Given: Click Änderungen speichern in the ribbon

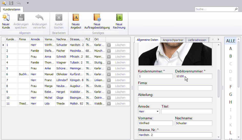Looking at the screenshot, I should (x=21, y=21).
